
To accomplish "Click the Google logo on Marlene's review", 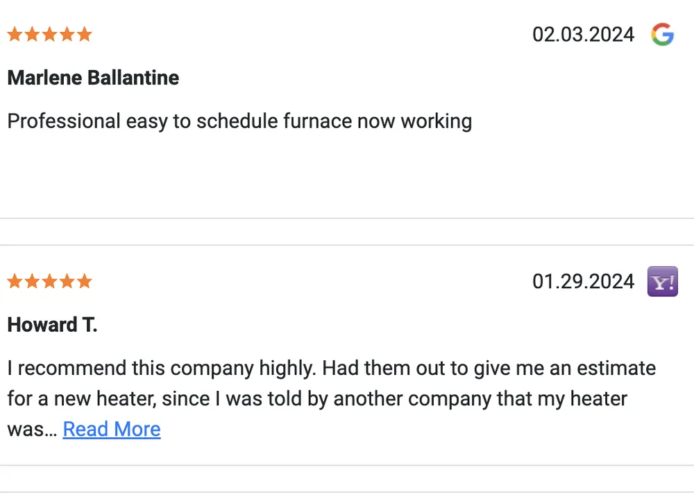I will click(663, 35).
